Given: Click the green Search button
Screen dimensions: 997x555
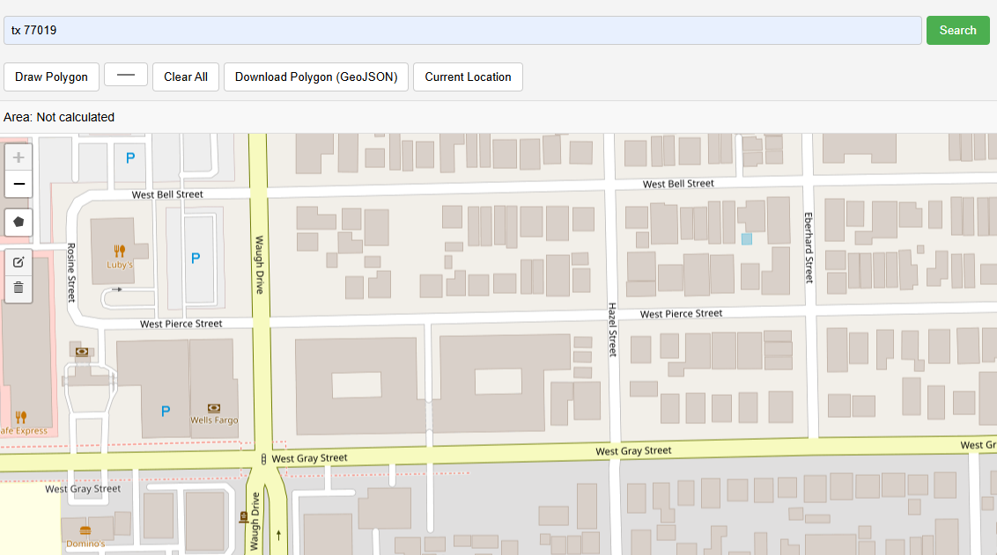Looking at the screenshot, I should click(x=957, y=29).
